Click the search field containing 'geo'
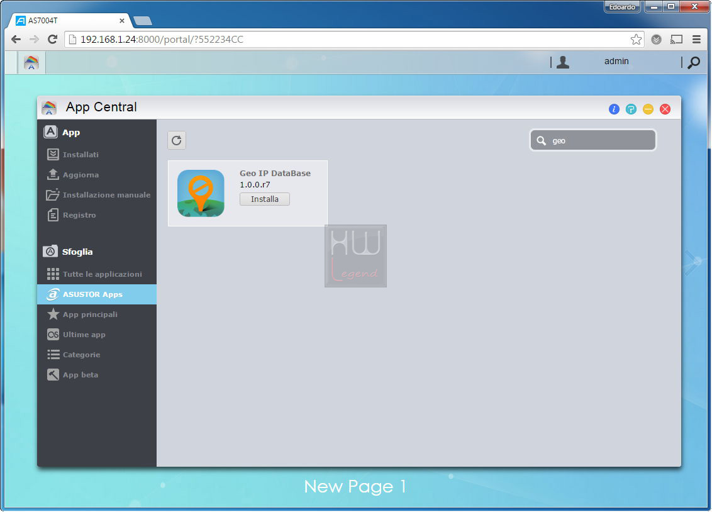The width and height of the screenshot is (712, 512). click(593, 140)
